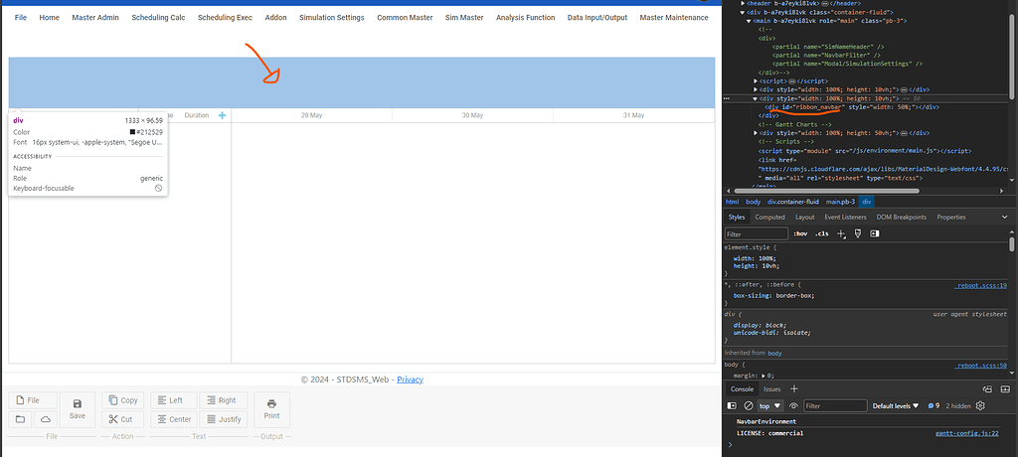Click the Print button in the ribbon
The height and width of the screenshot is (457, 1018).
point(271,408)
